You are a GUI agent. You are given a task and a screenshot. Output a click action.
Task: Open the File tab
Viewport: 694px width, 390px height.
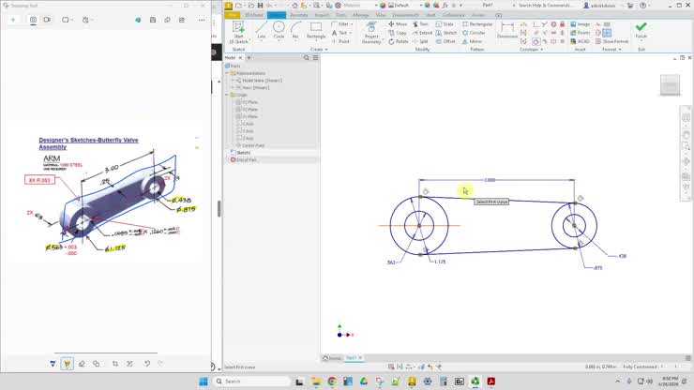(233, 15)
